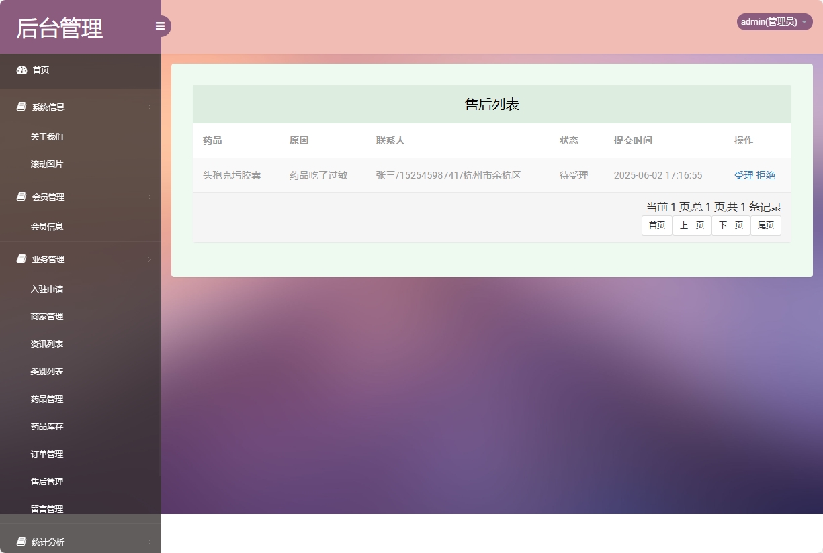Expand the 统计分析 section chevron

tap(149, 542)
